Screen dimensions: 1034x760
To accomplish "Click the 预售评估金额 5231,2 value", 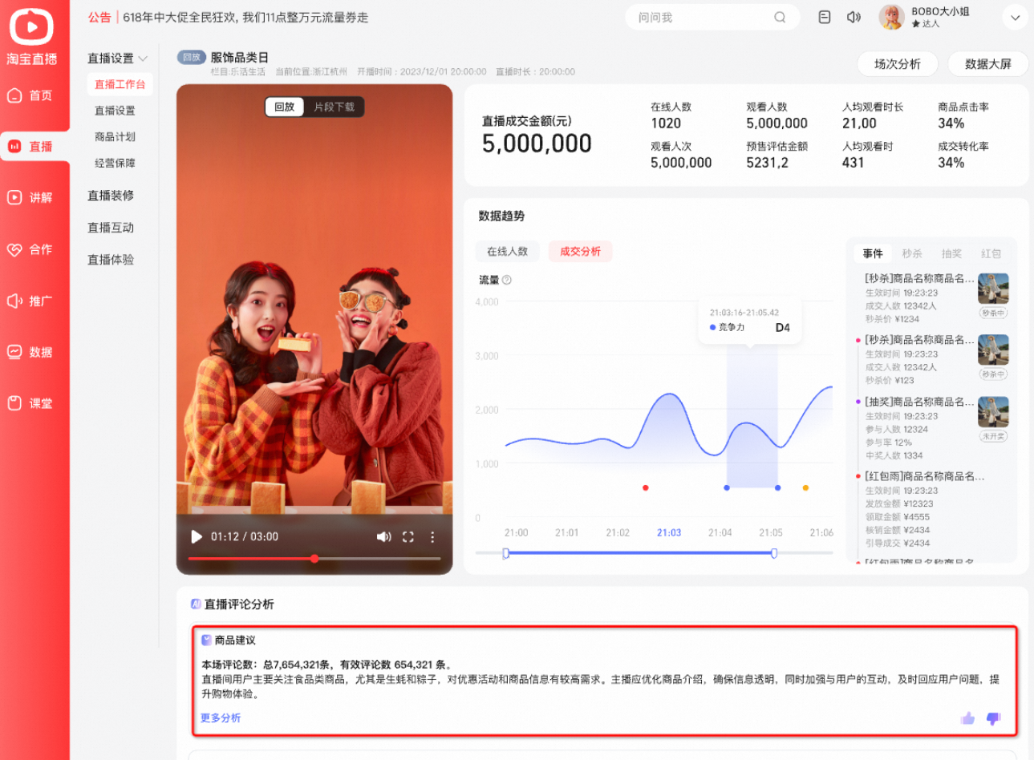I will click(x=767, y=162).
